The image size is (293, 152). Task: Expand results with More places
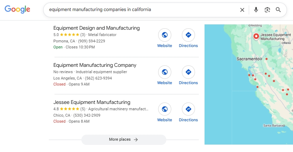pos(123,140)
